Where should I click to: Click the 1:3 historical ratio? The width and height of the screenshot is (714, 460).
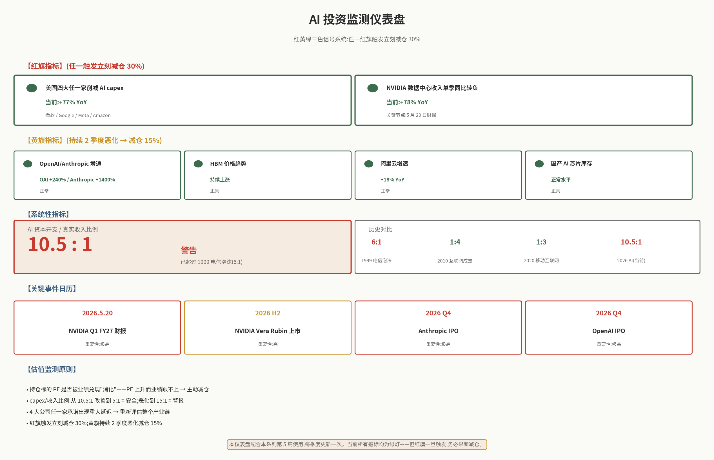tap(541, 242)
